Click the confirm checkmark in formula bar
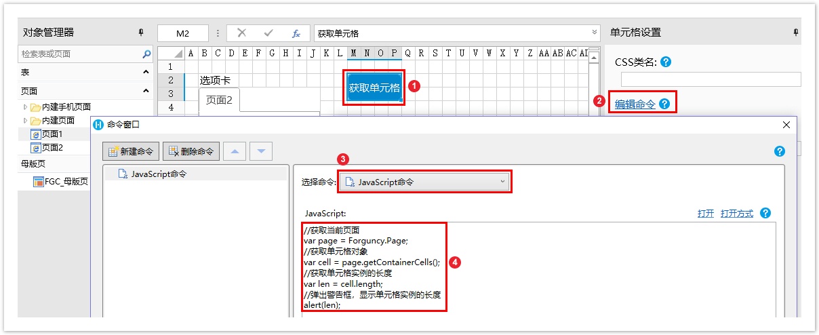The image size is (819, 335). tap(268, 33)
